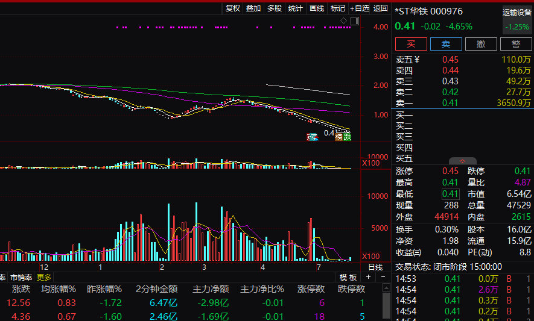Screen dimensions: 534x321
Task: Click the 统计 statistics button
Action: coord(295,8)
